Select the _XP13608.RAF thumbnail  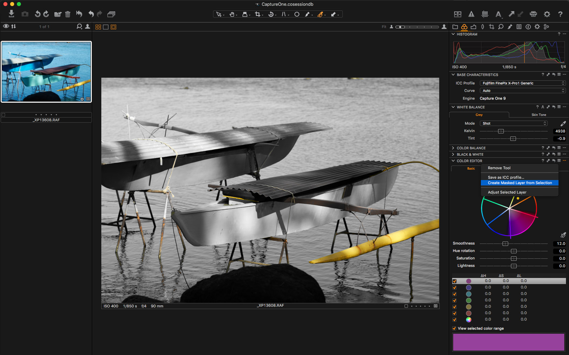46,72
